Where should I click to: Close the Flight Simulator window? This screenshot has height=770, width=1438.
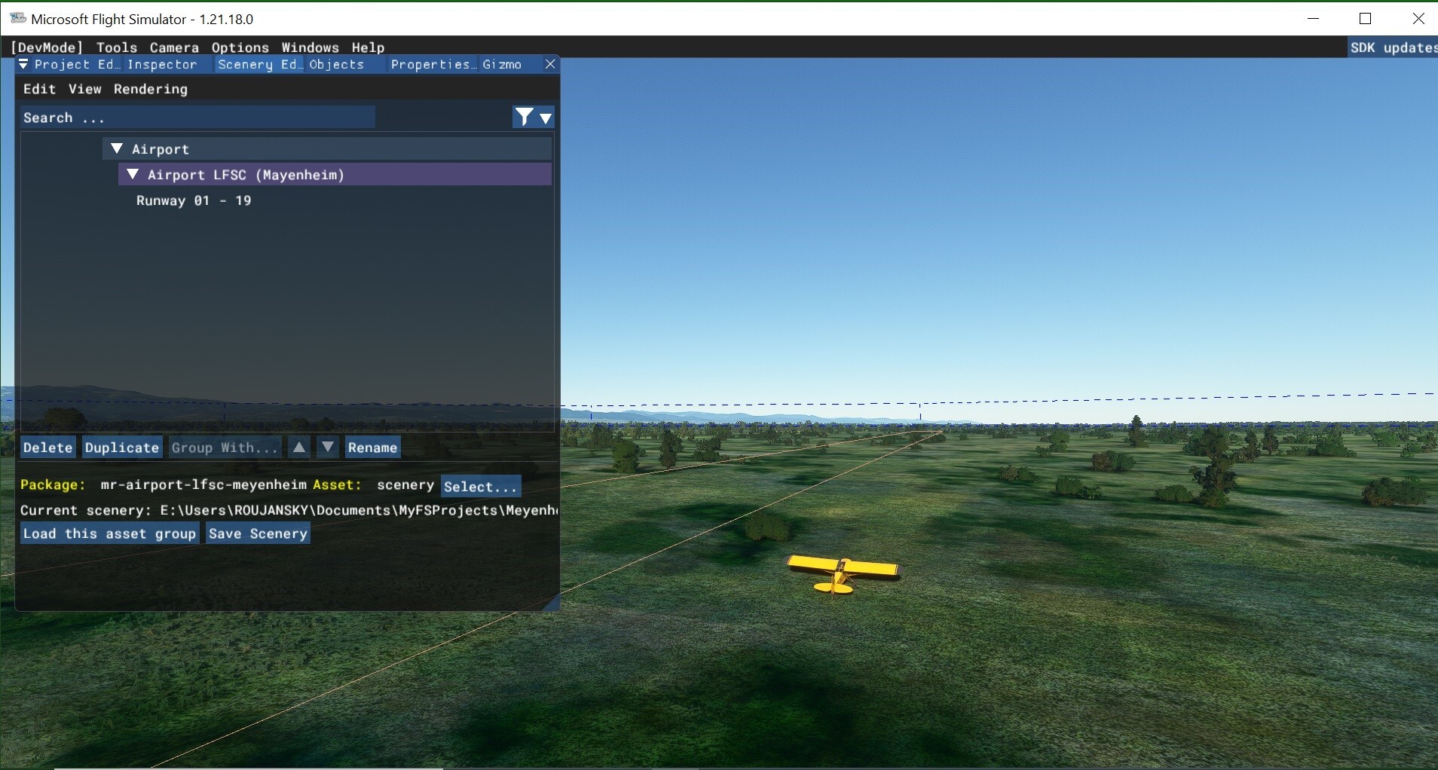[x=1418, y=19]
